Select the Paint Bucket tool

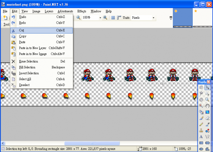click(201, 112)
